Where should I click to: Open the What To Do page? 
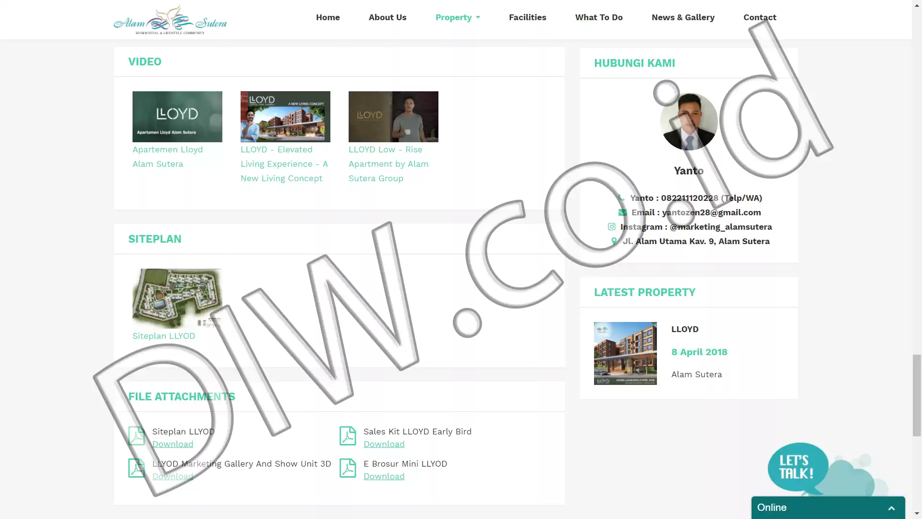click(599, 17)
